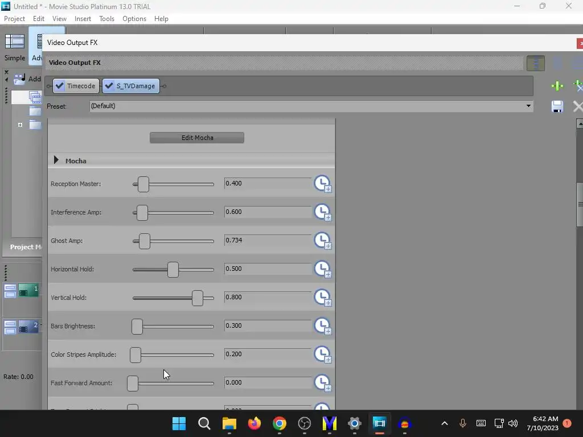Click the Ghost Amp slider handle

144,241
